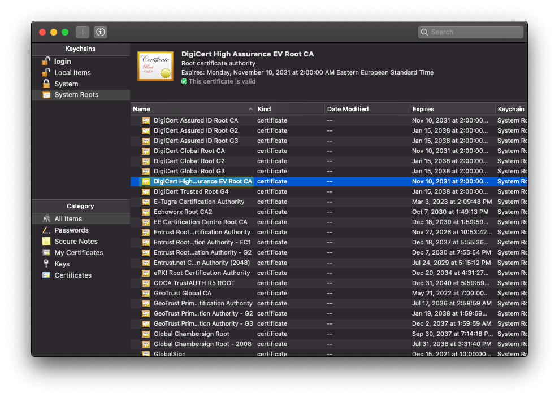Screen dimensions: 559x398
Task: Select Local Items keychain
Action: pyautogui.click(x=72, y=73)
